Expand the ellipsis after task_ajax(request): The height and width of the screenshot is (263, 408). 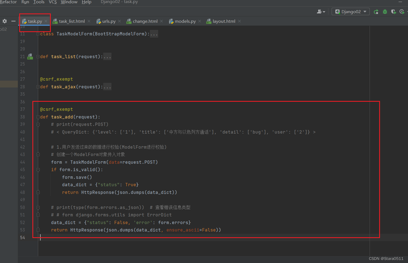107,87
